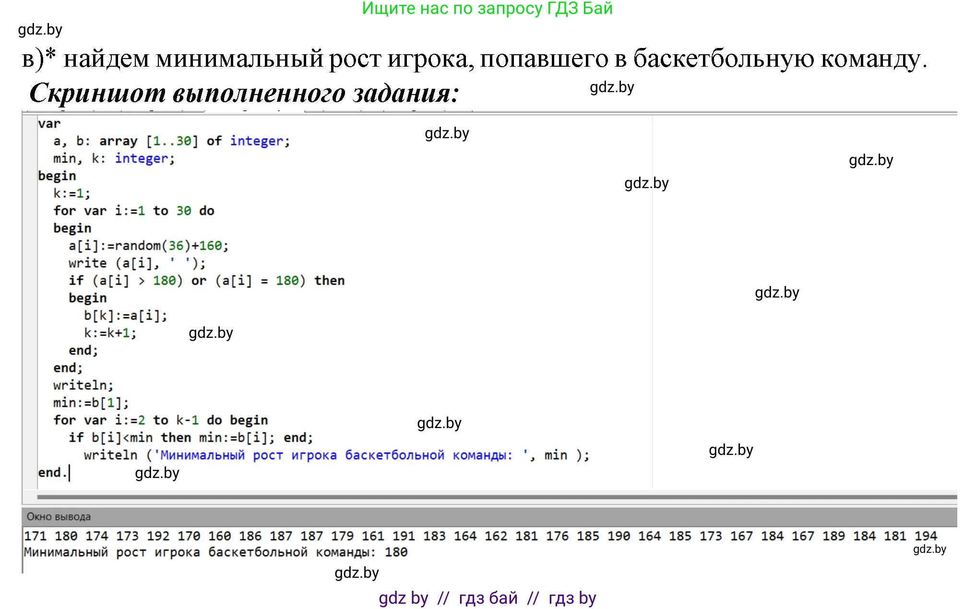Click the 'b[k]:=a[i];' line
The height and width of the screenshot is (609, 976).
tap(125, 316)
